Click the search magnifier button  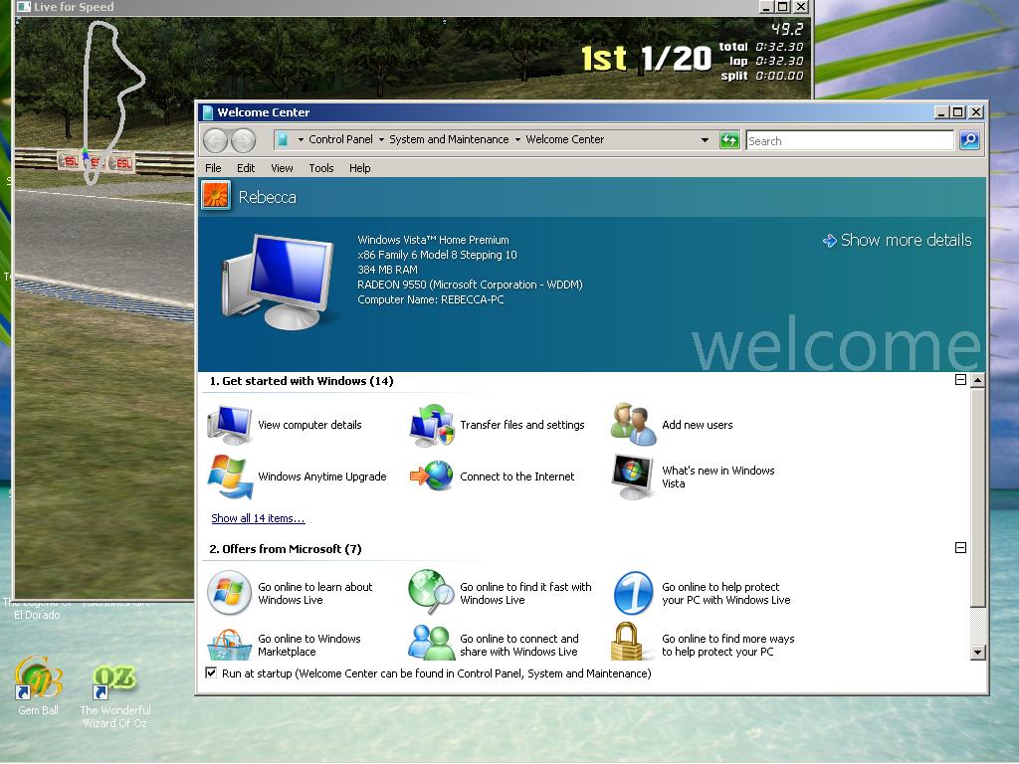click(969, 140)
